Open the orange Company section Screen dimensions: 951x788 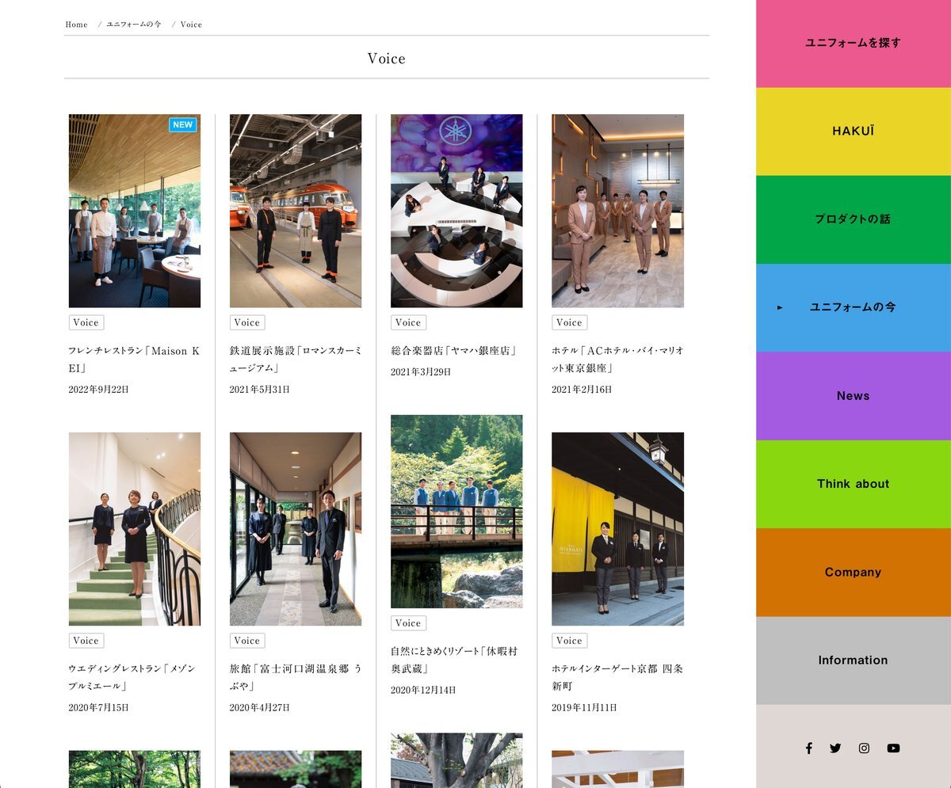tap(853, 572)
